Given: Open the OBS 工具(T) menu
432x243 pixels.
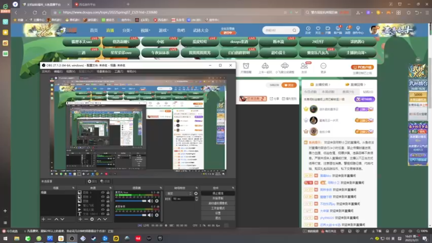Looking at the screenshot, I should pyautogui.click(x=119, y=72).
